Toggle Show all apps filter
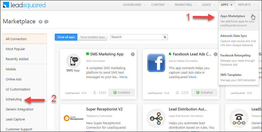Screen dimensions: 262x132 [66, 37]
